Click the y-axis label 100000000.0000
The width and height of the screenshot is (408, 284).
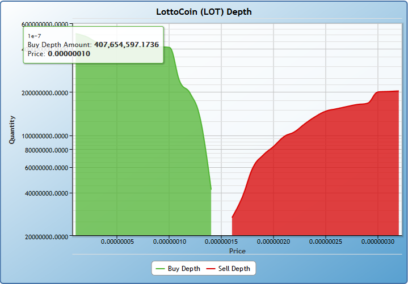(x=45, y=136)
